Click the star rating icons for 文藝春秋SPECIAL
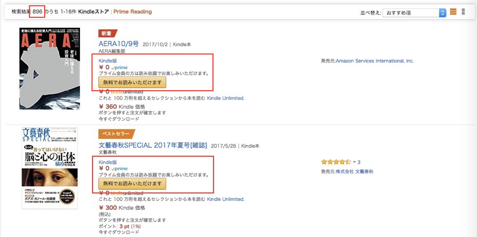This screenshot has height=237, width=477. [x=336, y=162]
